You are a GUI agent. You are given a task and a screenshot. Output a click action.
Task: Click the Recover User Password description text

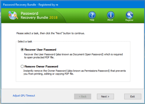(73, 56)
